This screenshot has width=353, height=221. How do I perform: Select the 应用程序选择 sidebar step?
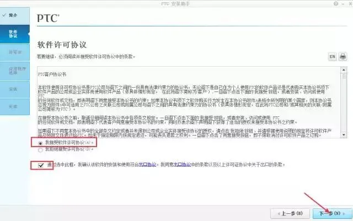click(x=15, y=71)
